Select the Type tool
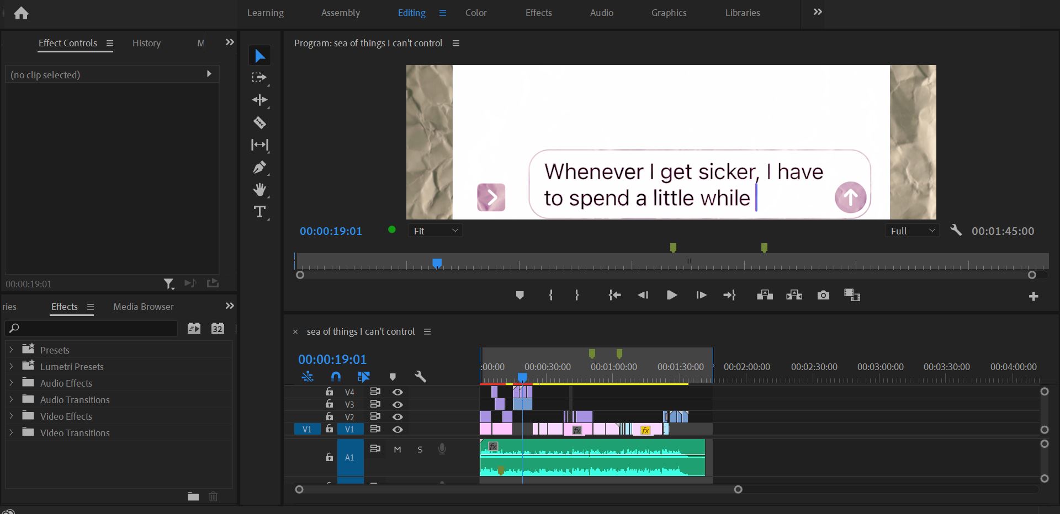Image resolution: width=1060 pixels, height=514 pixels. click(259, 212)
